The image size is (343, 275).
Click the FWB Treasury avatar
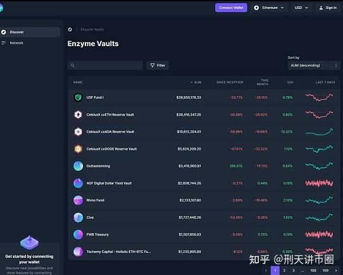(x=78, y=235)
